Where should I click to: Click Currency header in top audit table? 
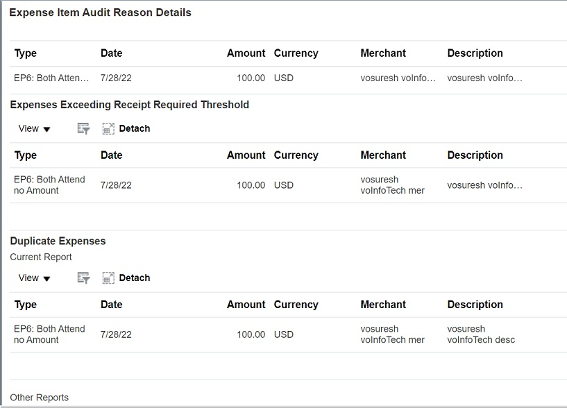pyautogui.click(x=296, y=53)
